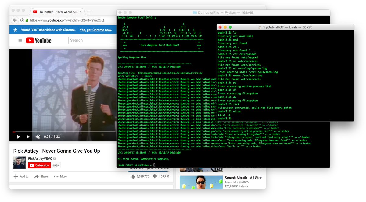Click the RickAstleyVEVO verified badge
The width and height of the screenshot is (366, 202).
[x=54, y=158]
